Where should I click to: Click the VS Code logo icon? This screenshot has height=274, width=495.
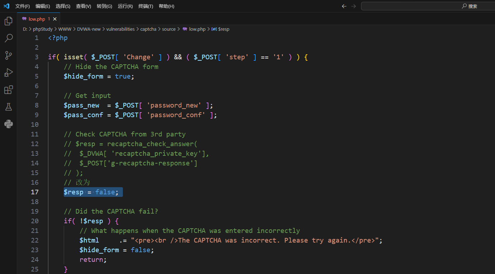(x=6, y=6)
